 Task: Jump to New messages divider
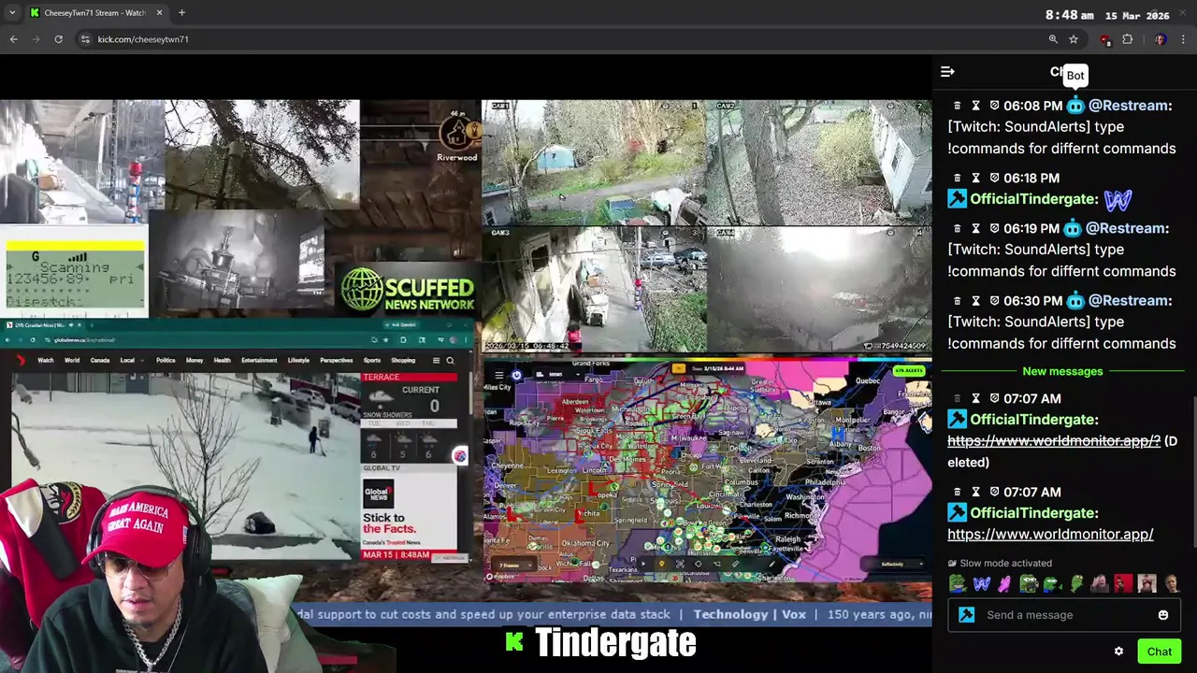point(1062,371)
